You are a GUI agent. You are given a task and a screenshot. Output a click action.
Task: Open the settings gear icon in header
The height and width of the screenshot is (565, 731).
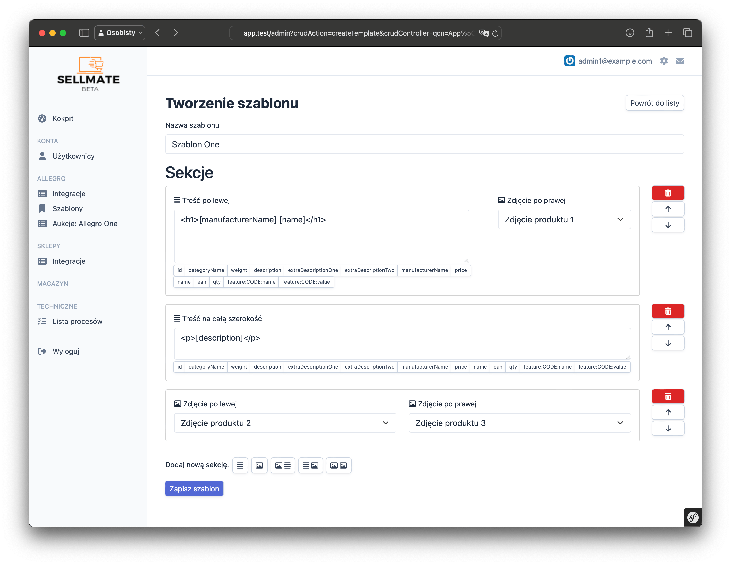[664, 61]
